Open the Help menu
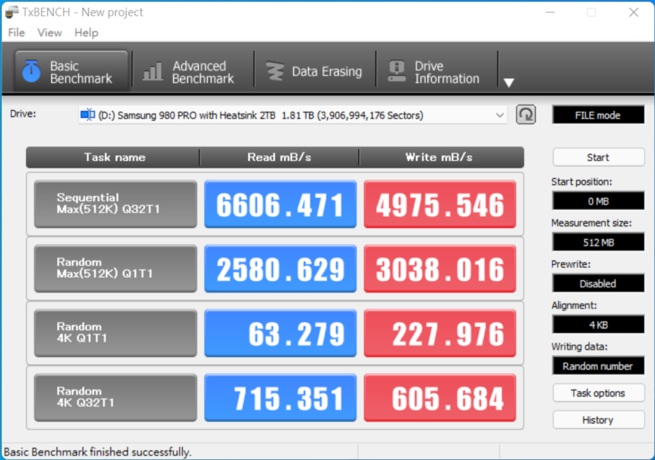The image size is (655, 460). tap(86, 33)
